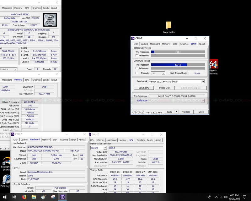Image resolution: width=251 pixels, height=201 pixels.
Task: Click the BIOS Version field 1002
Action: 56,176
